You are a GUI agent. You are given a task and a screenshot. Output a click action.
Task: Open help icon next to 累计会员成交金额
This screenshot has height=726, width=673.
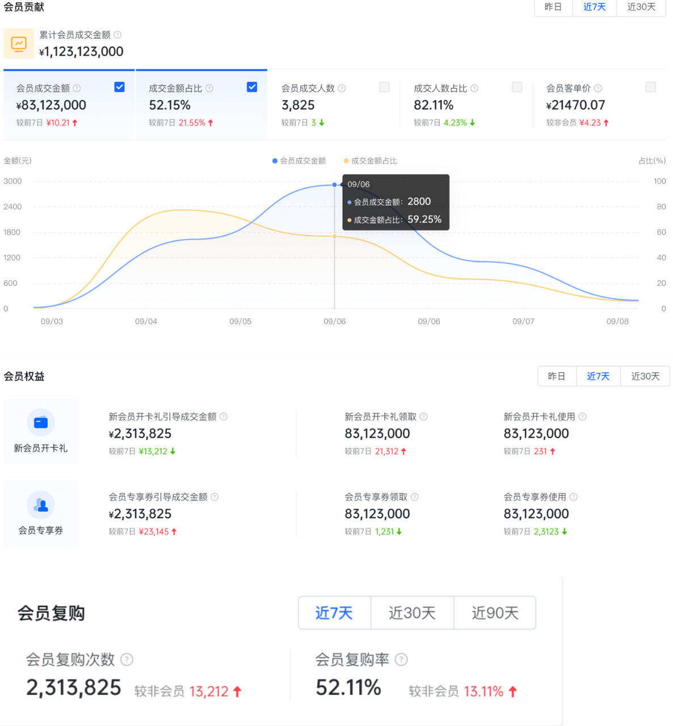pos(117,35)
